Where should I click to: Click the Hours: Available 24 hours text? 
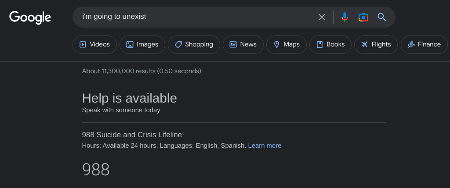point(120,145)
